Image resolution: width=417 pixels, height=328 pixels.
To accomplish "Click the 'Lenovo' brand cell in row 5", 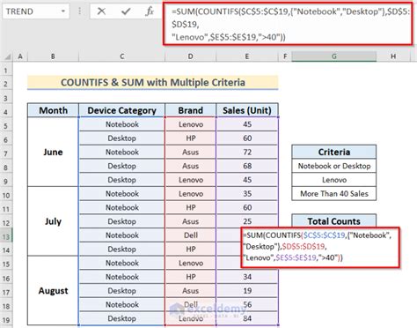I will (x=191, y=124).
